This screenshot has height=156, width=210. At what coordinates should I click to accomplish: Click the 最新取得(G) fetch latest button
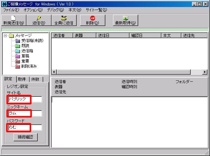[x=126, y=20]
